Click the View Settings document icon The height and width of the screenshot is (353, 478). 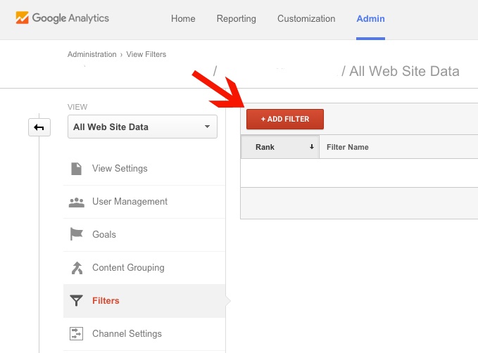coord(76,169)
